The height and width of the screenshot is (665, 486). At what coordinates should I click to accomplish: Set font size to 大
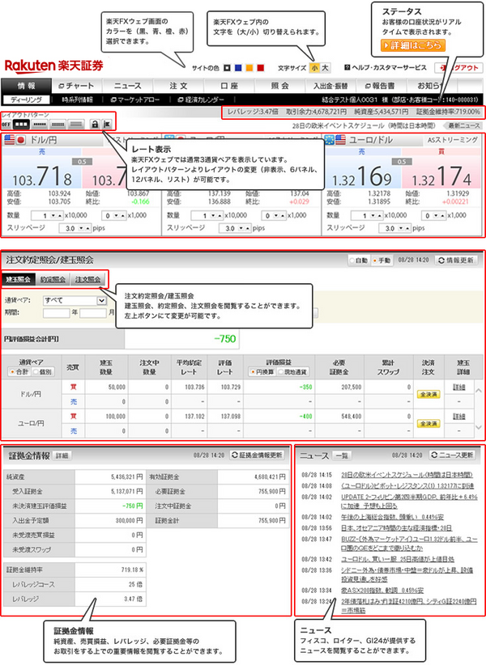point(325,68)
